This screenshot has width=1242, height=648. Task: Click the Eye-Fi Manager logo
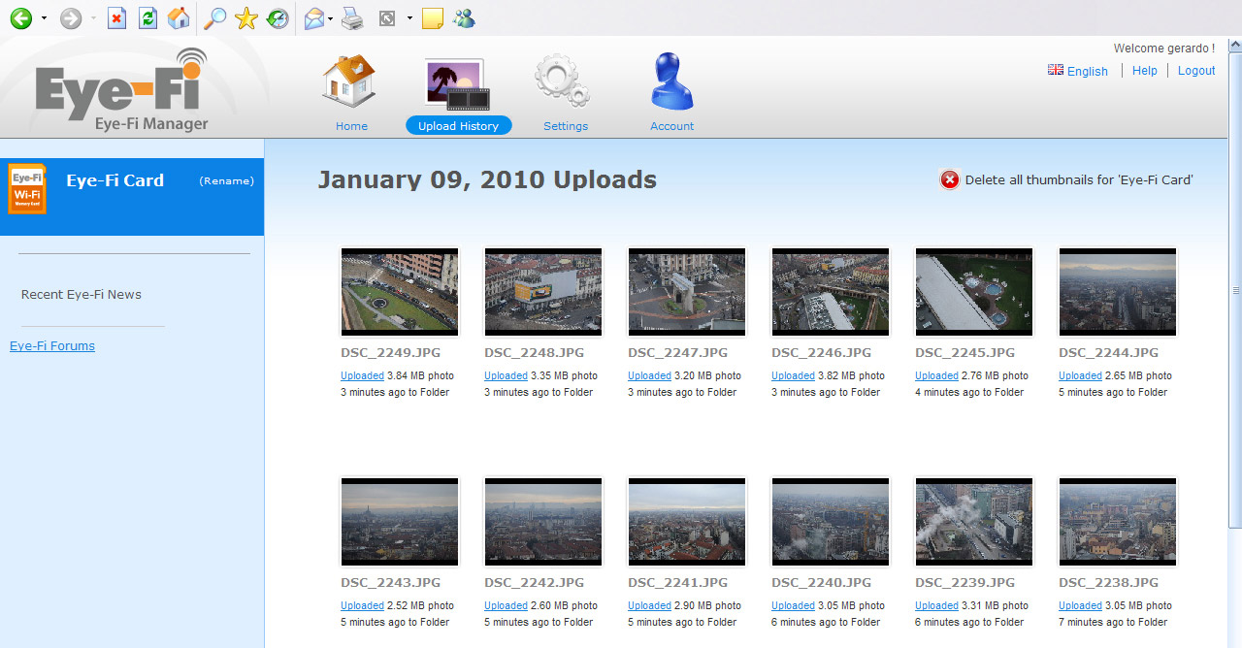[x=121, y=89]
